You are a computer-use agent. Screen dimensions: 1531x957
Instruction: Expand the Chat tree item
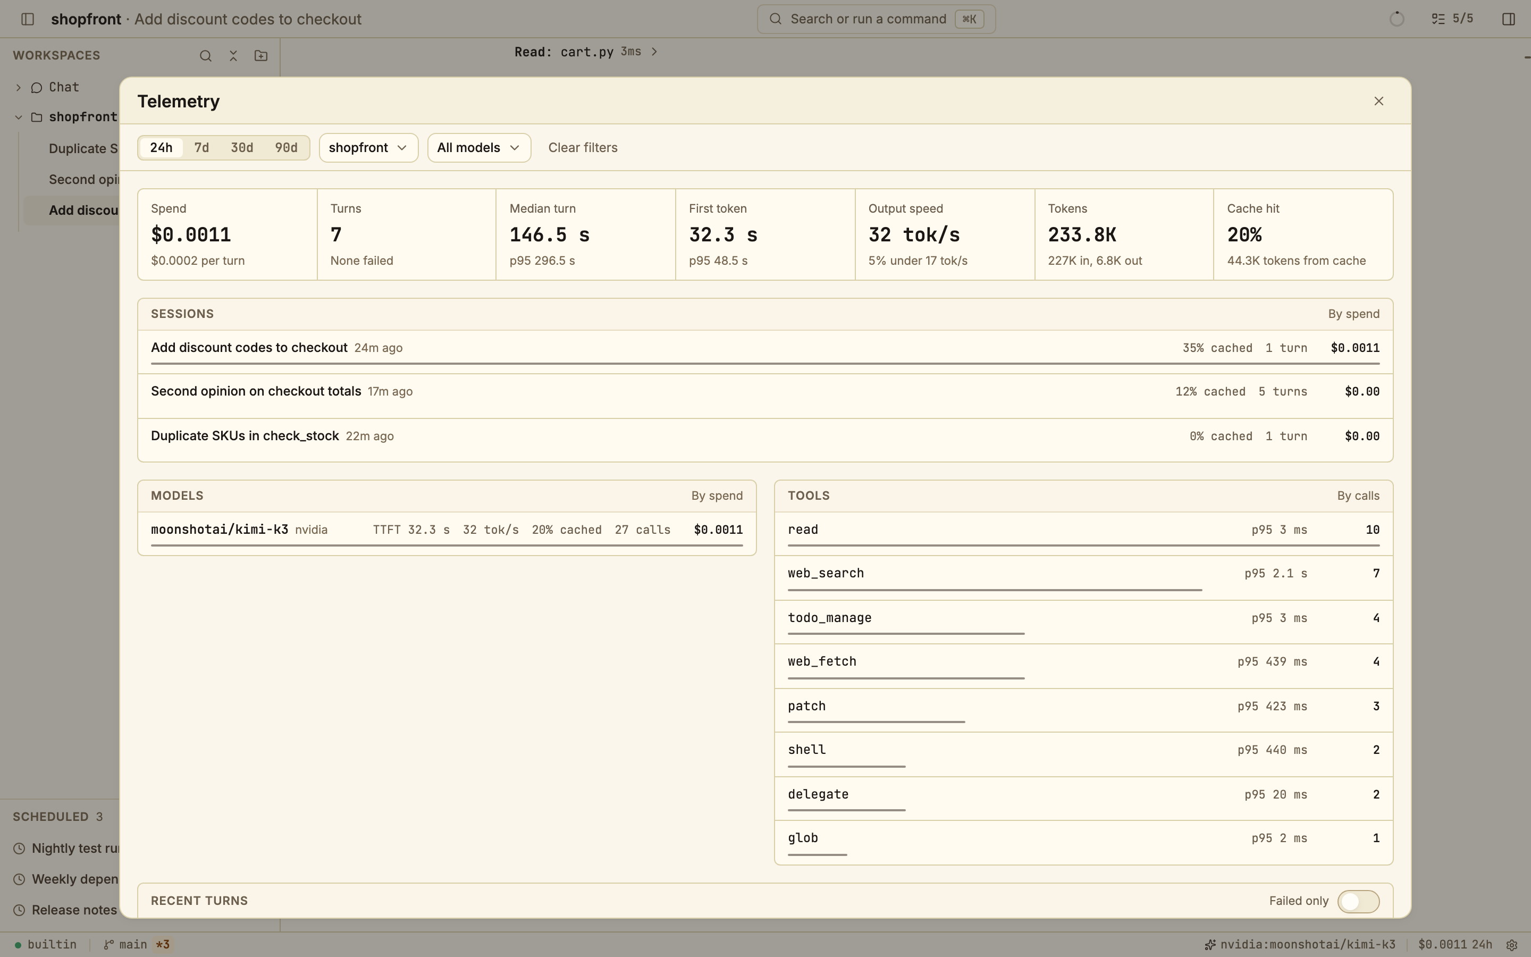pos(19,87)
